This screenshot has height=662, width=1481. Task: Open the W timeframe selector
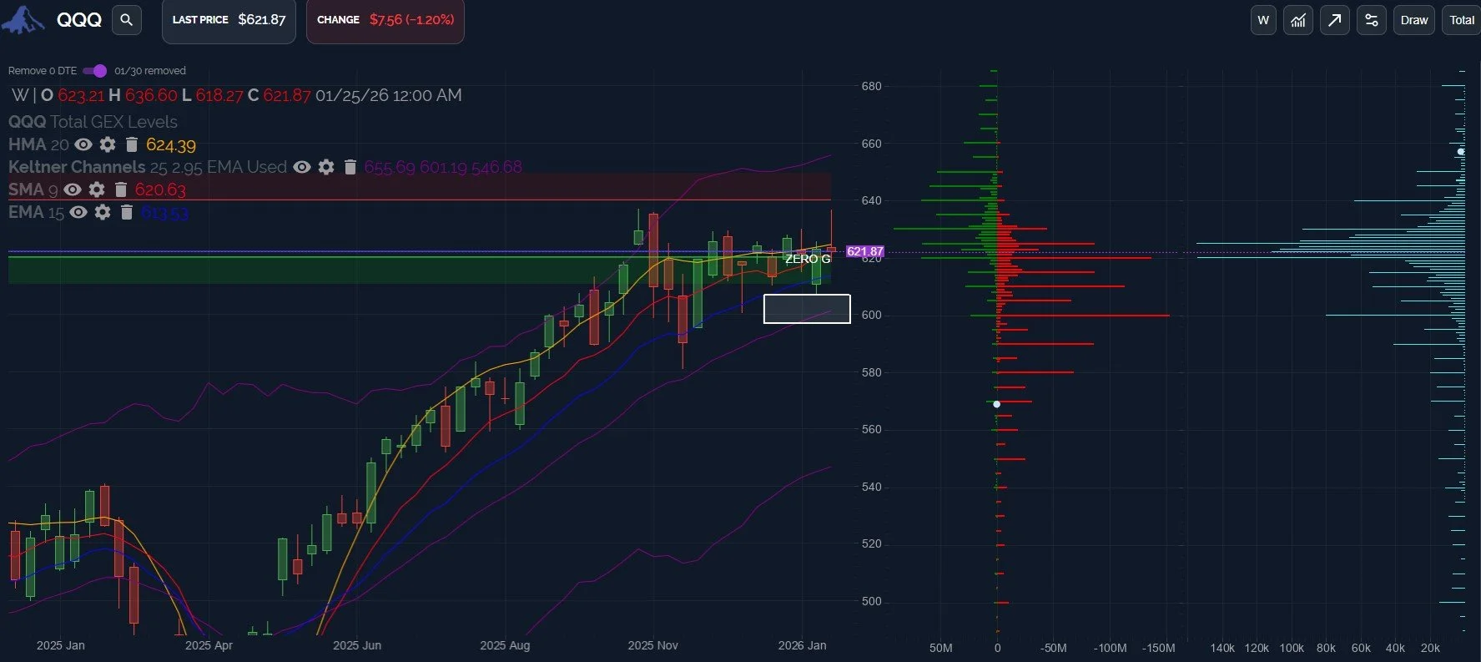pyautogui.click(x=1263, y=20)
